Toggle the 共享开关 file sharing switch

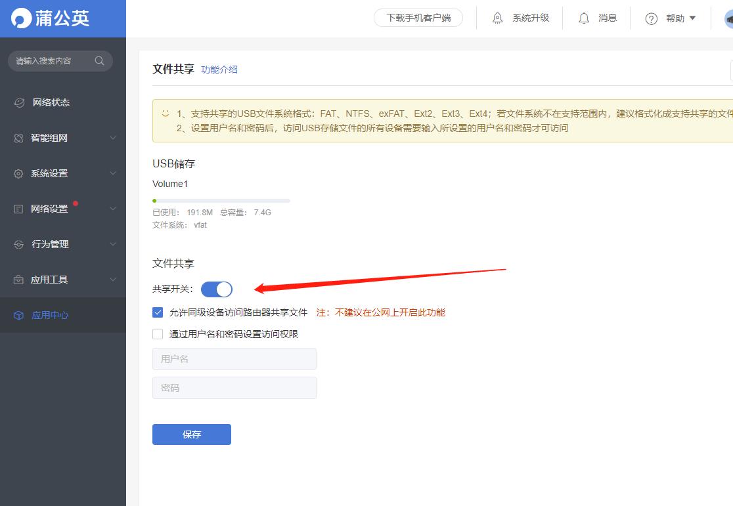tap(217, 289)
